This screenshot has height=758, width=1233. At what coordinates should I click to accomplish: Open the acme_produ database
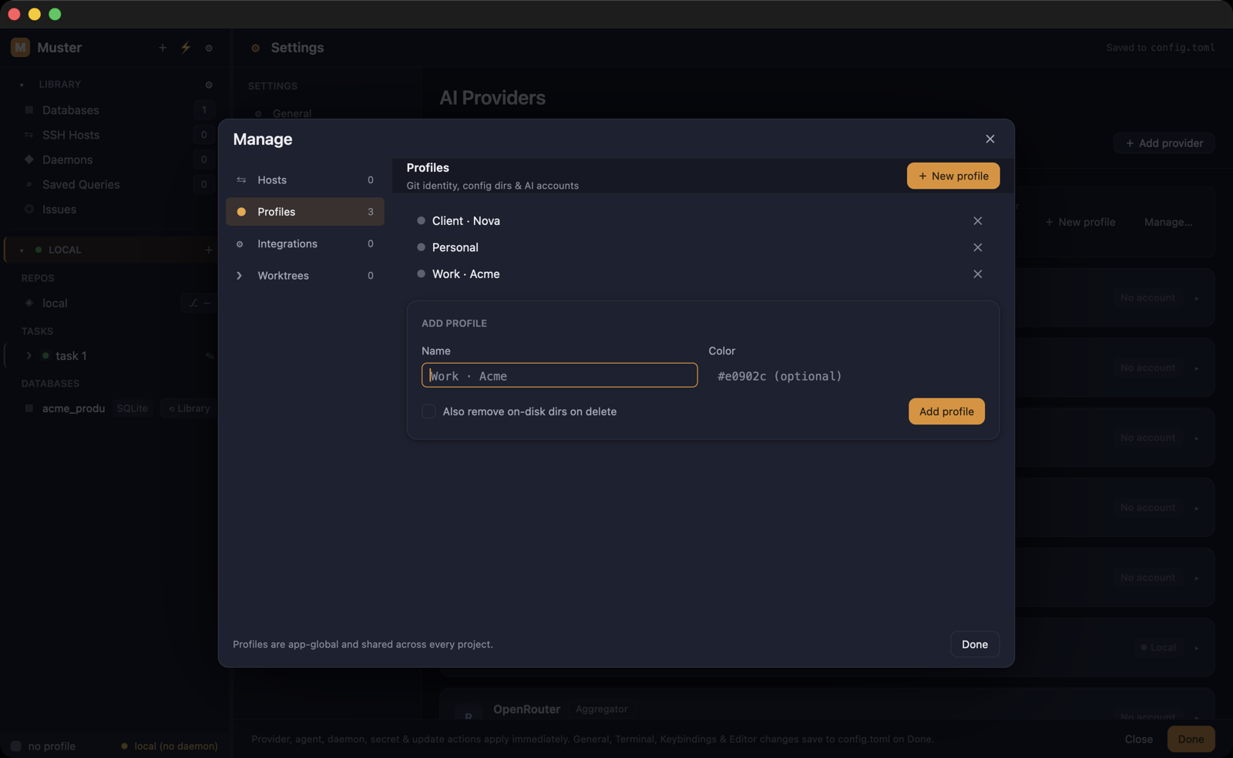click(73, 408)
